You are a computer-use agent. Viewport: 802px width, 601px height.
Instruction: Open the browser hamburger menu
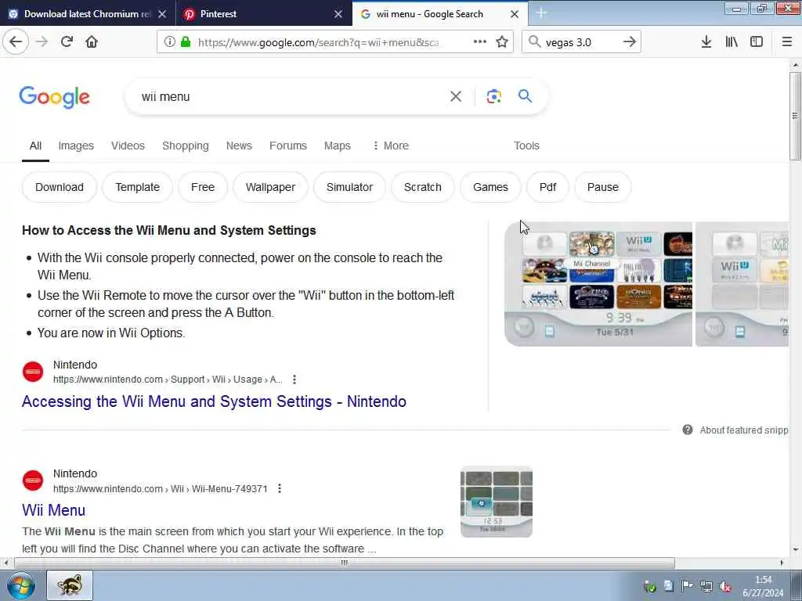click(x=787, y=42)
